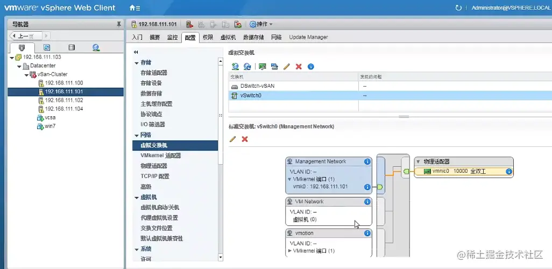Click the migrate VMkernel adapter icon

pos(274,66)
